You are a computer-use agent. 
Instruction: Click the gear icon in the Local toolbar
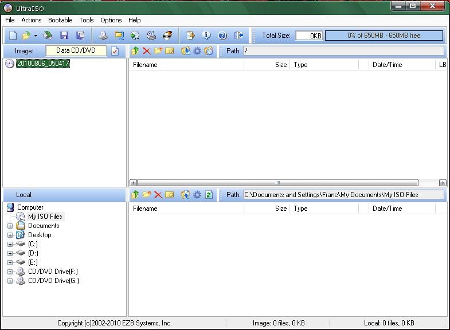pos(197,195)
